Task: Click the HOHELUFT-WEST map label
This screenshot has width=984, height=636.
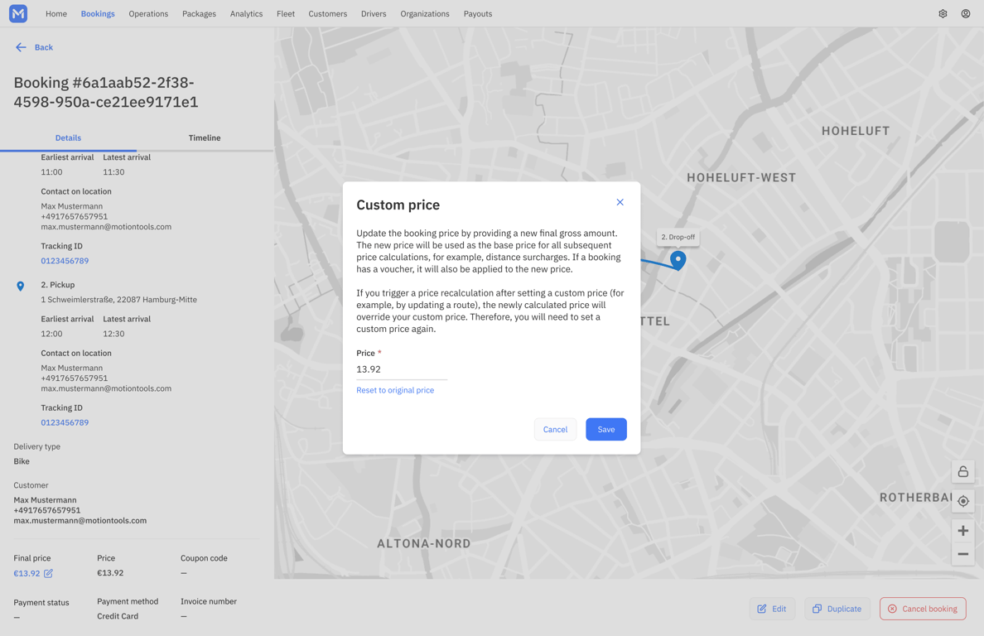Action: [741, 177]
